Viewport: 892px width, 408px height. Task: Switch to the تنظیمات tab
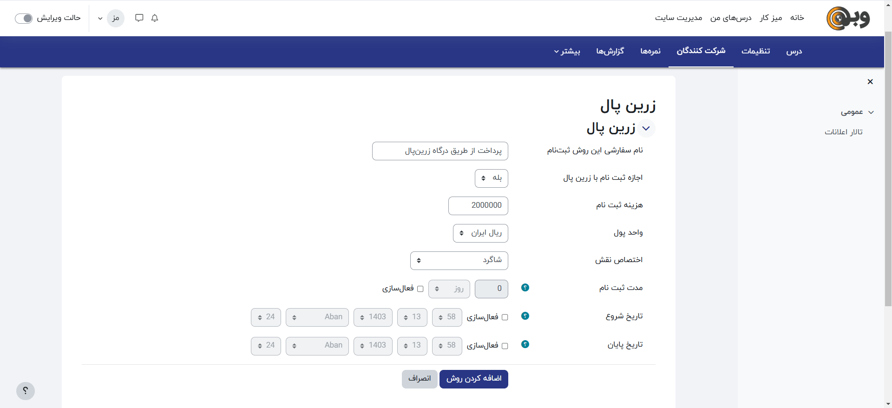point(755,51)
